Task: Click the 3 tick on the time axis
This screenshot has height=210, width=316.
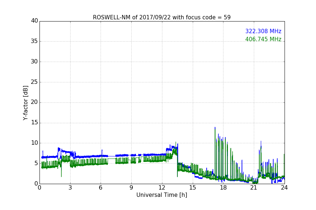Action: [70, 188]
